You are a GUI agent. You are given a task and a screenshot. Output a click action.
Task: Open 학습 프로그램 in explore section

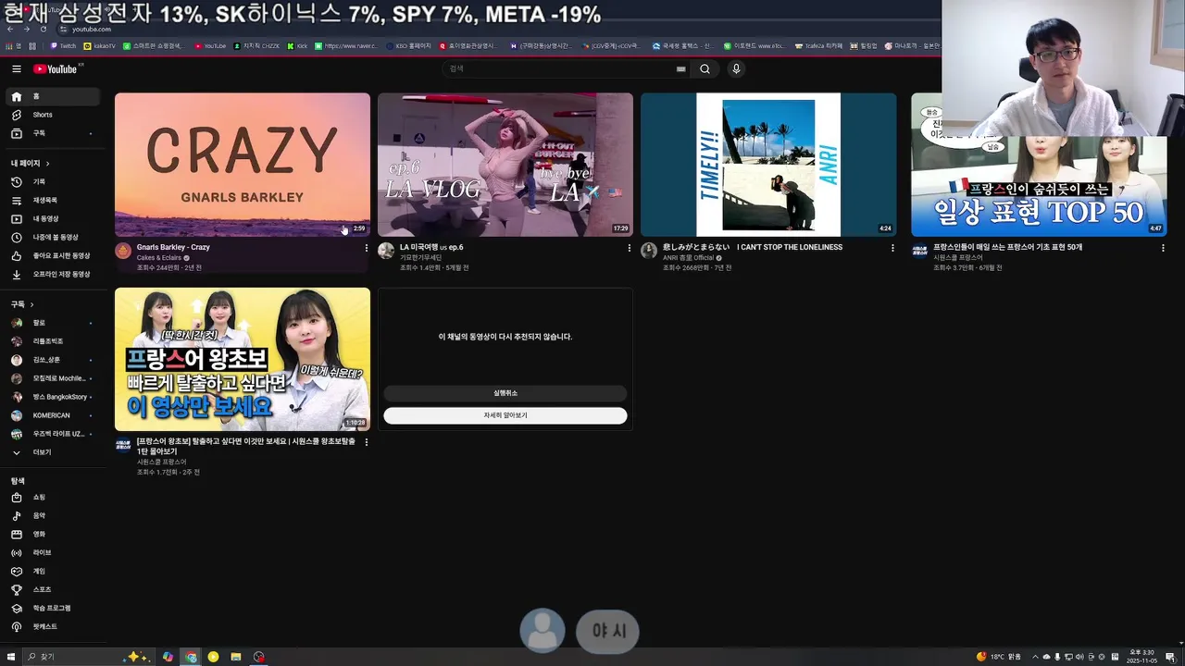(x=54, y=608)
